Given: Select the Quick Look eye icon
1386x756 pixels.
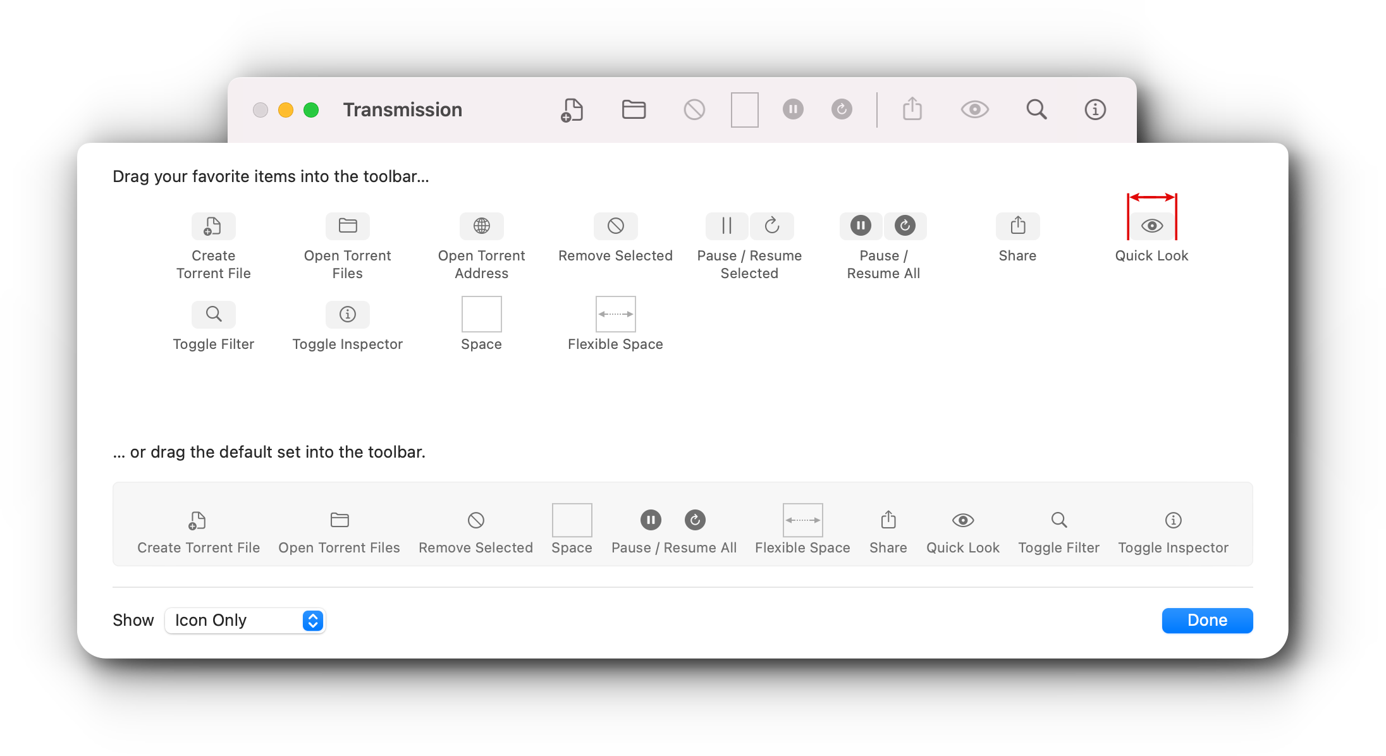Looking at the screenshot, I should coord(1151,226).
